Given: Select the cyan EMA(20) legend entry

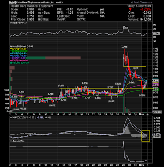Looking at the screenshot, I should (18, 53).
